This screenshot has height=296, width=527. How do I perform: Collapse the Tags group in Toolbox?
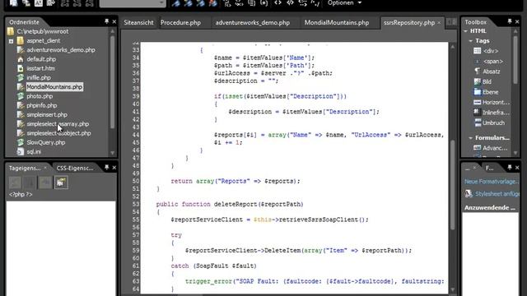click(470, 40)
